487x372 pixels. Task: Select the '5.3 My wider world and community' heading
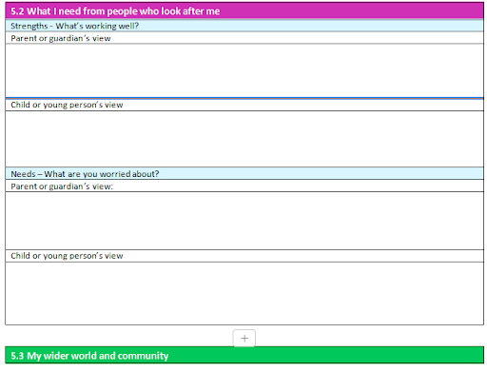coord(89,356)
